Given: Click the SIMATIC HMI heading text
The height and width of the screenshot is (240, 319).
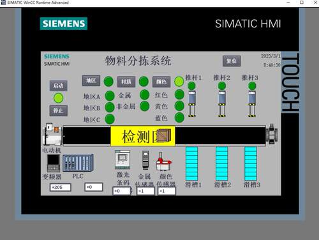Looking at the screenshot, I should [248, 24].
